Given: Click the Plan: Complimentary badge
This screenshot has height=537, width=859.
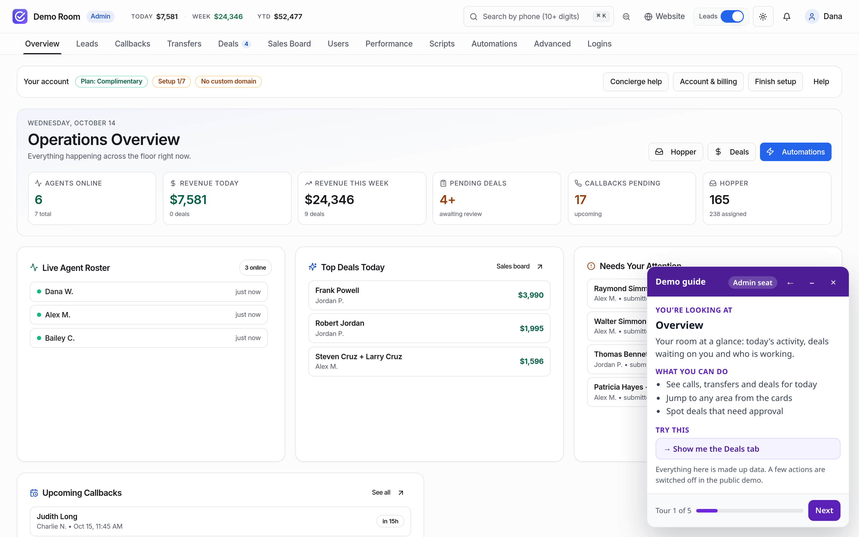Looking at the screenshot, I should tap(112, 81).
